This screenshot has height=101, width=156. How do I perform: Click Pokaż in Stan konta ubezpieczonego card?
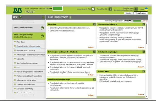click(91, 95)
